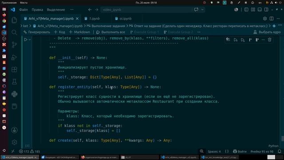The width and height of the screenshot is (284, 160).
Task: Select Python language mode label
Action: (273, 146)
